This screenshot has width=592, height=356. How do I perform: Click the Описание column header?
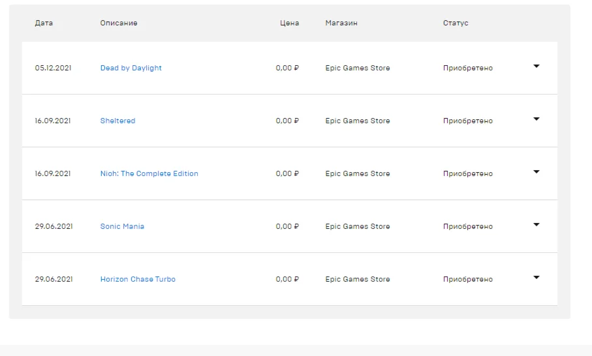click(x=119, y=23)
